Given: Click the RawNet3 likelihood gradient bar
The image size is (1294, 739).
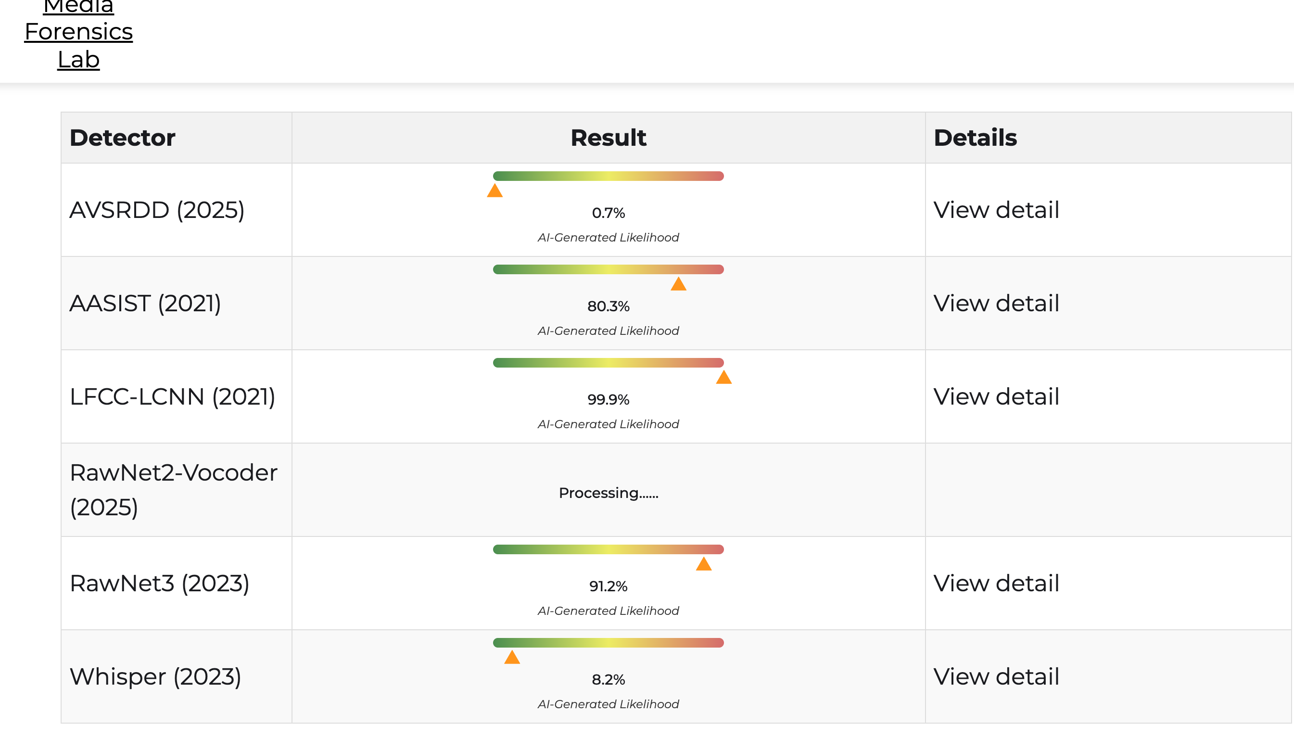Looking at the screenshot, I should click(608, 550).
